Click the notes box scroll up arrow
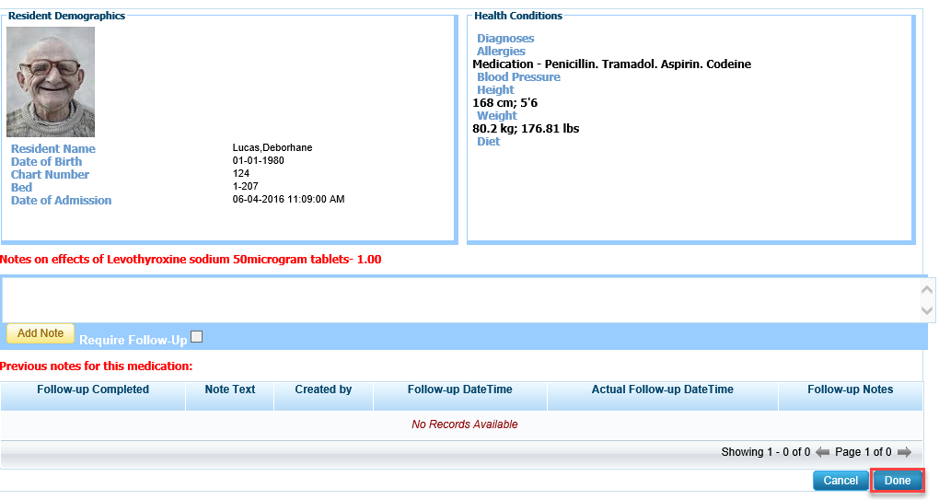The image size is (939, 500). click(x=927, y=289)
